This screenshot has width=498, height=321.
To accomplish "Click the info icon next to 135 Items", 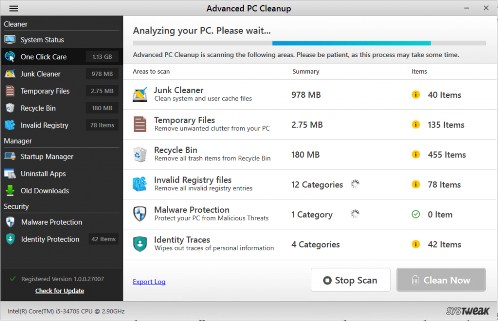I will click(416, 124).
